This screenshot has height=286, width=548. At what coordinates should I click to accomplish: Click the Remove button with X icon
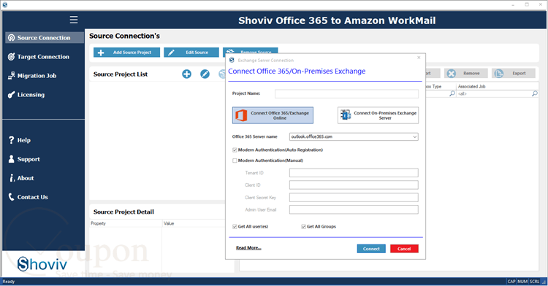click(466, 73)
